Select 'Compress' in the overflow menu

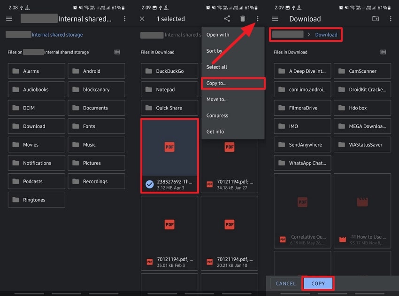(217, 116)
